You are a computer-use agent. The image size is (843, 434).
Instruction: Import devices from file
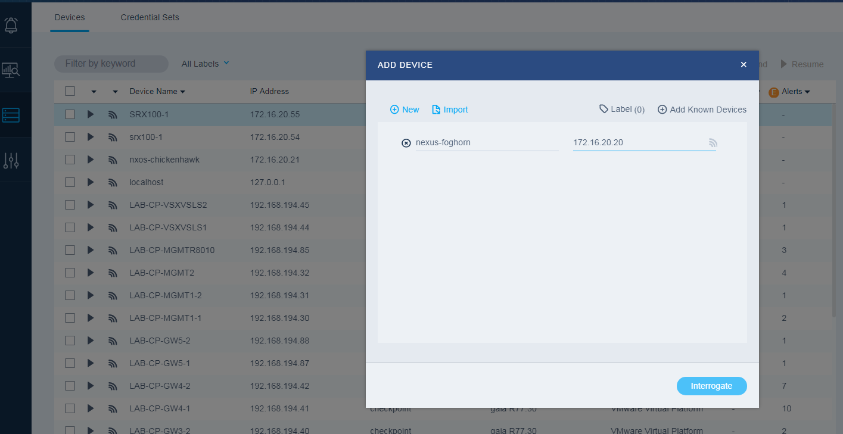(450, 110)
